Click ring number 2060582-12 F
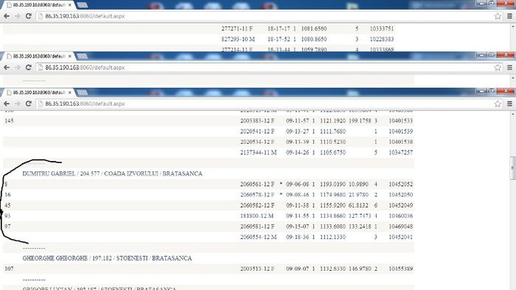The height and width of the screenshot is (290, 516). 257,205
